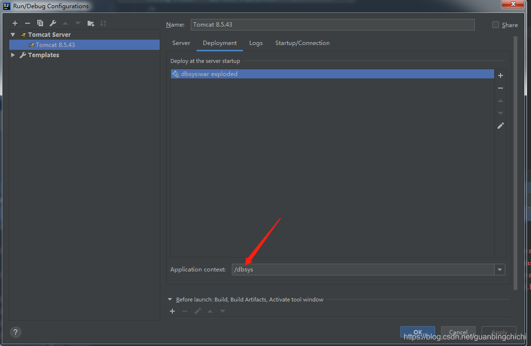Click the Apply button
Viewport: 531px width, 346px height.
(499, 332)
